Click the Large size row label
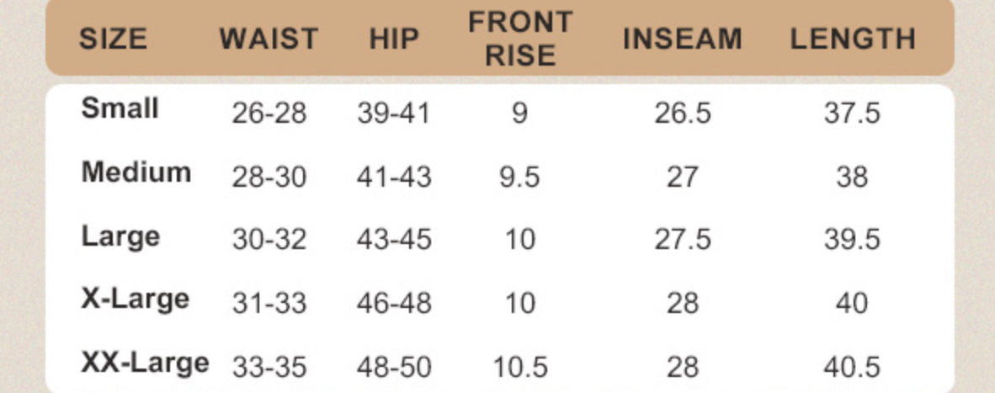The width and height of the screenshot is (995, 393). tap(120, 237)
